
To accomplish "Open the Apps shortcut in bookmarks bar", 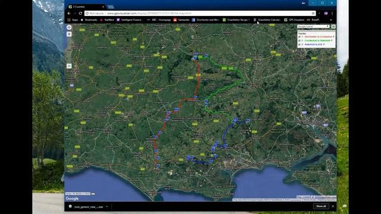I will click(x=73, y=20).
